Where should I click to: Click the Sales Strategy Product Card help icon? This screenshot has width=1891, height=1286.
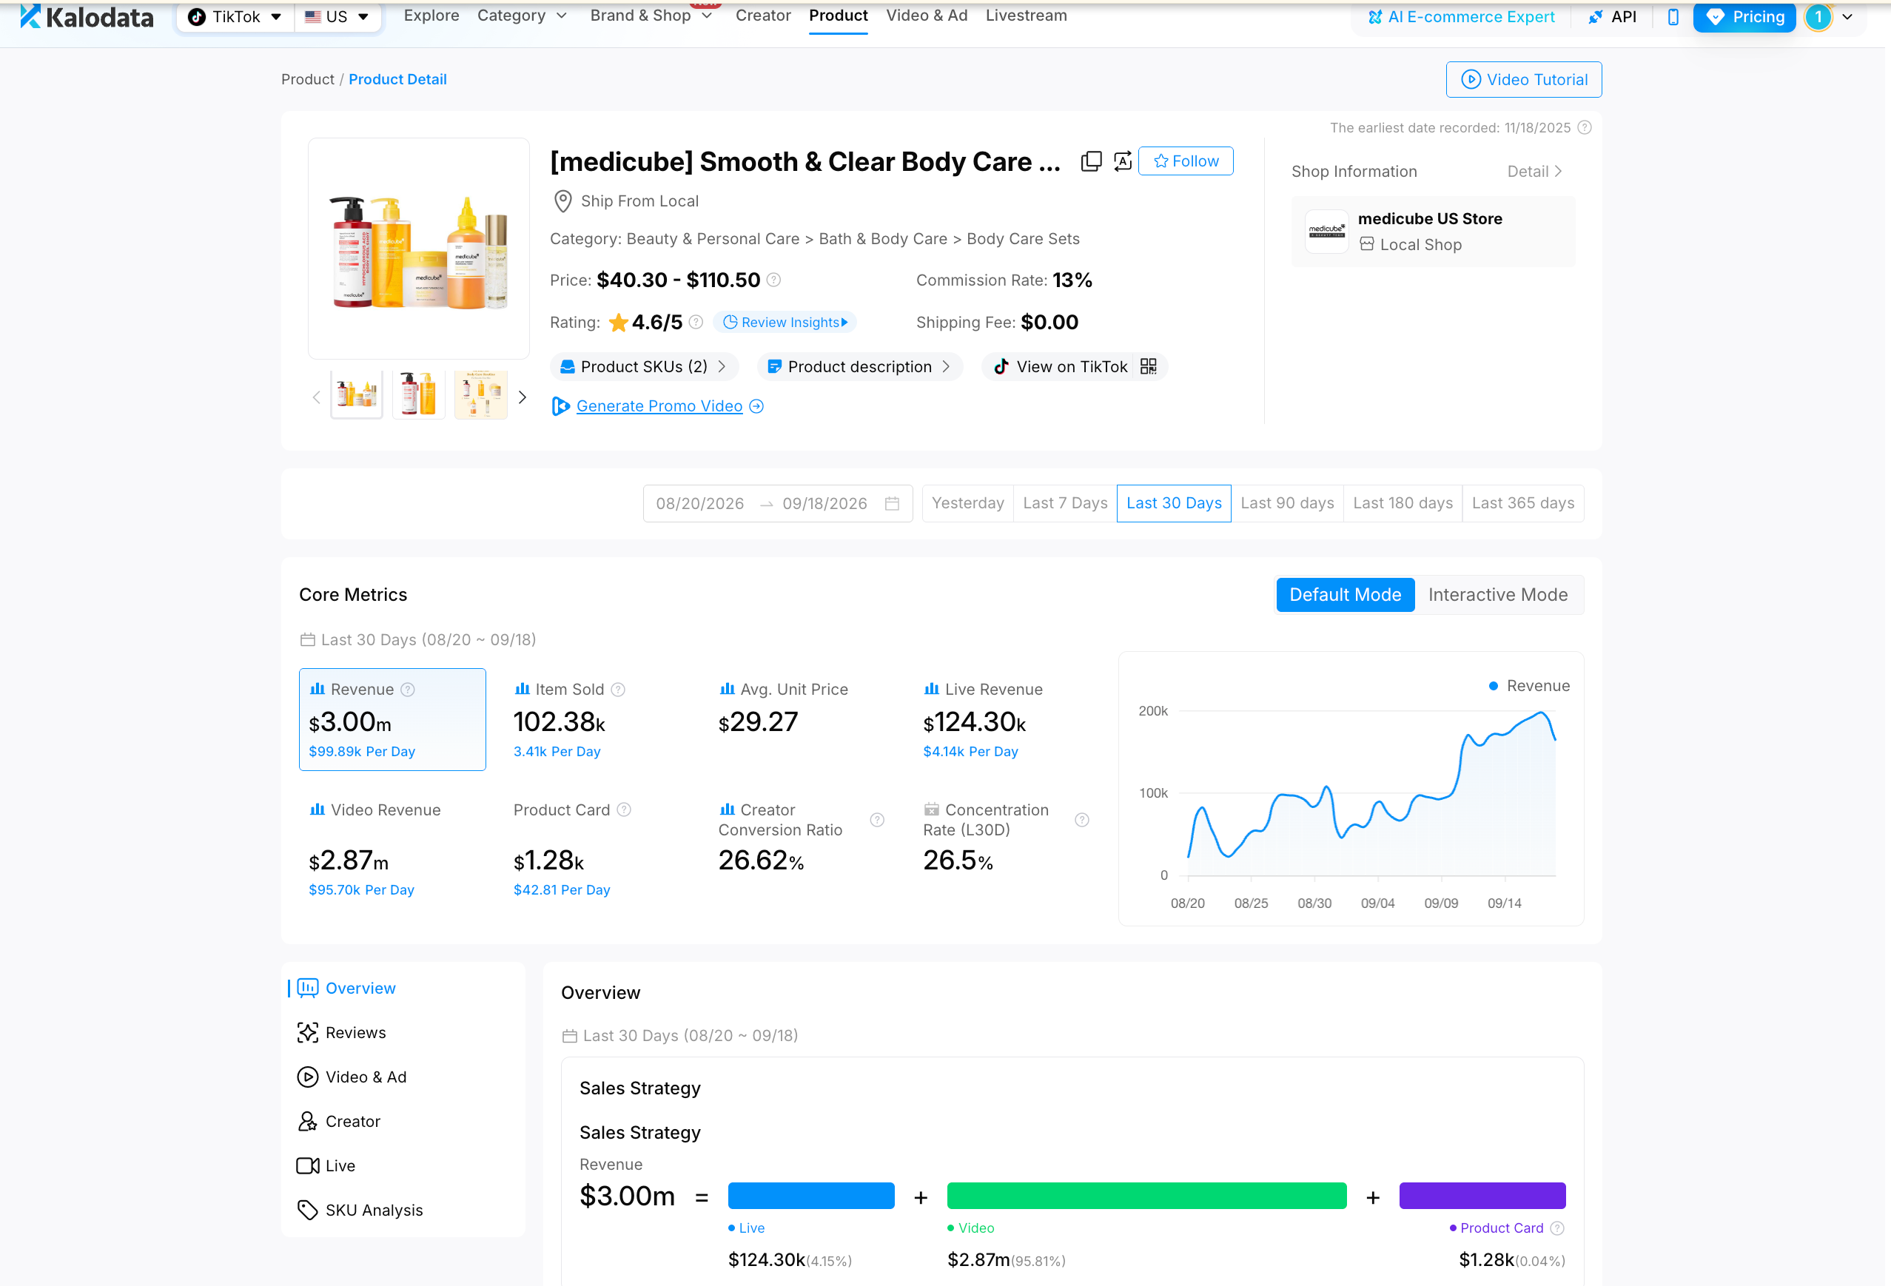pyautogui.click(x=1557, y=1228)
